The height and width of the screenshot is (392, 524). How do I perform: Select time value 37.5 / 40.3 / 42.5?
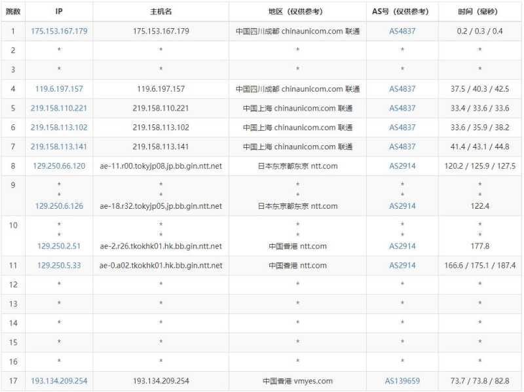coord(480,89)
